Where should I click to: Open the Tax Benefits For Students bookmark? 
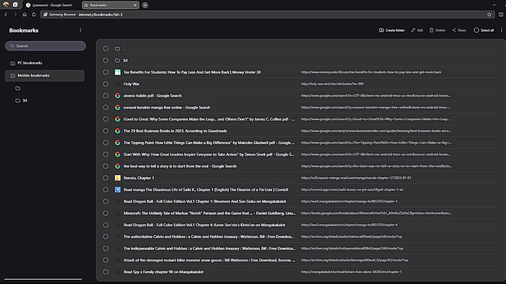pos(192,72)
